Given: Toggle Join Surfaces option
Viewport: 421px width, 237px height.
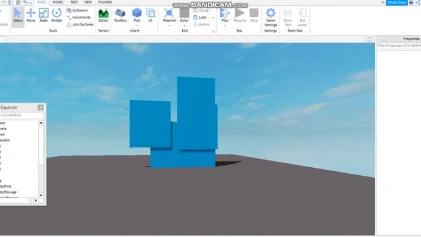Looking at the screenshot, I should tap(80, 24).
